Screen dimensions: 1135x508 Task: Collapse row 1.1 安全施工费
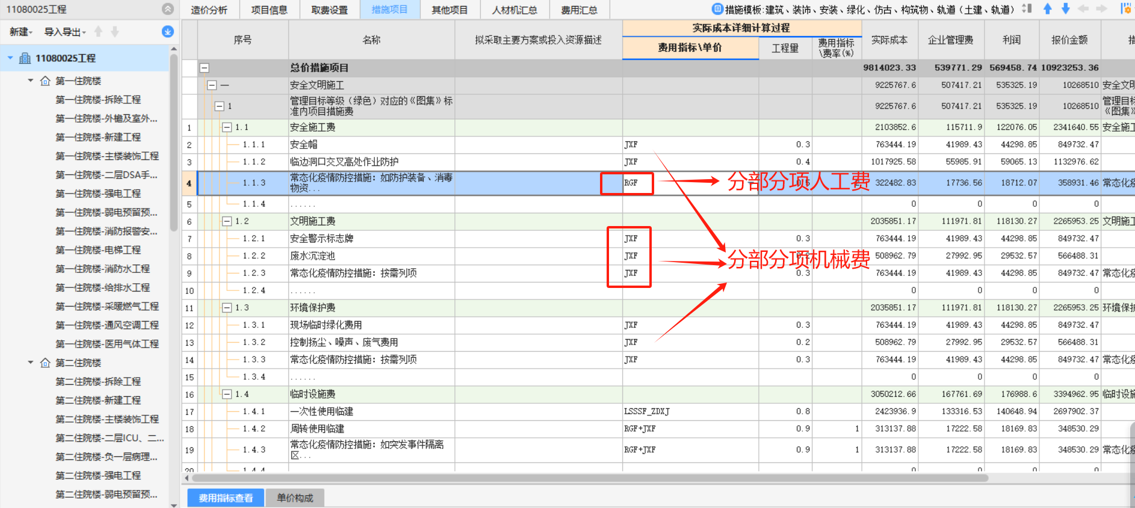(x=227, y=127)
